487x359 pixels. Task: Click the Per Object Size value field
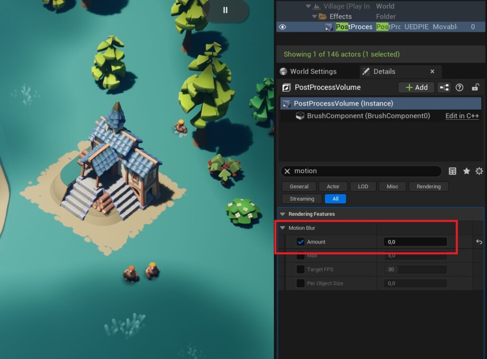click(x=415, y=283)
